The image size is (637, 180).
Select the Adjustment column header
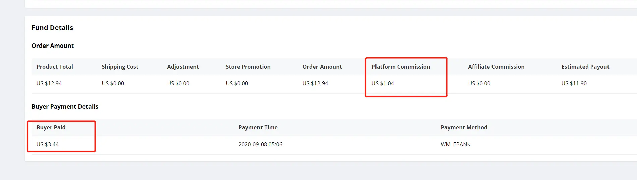(183, 67)
